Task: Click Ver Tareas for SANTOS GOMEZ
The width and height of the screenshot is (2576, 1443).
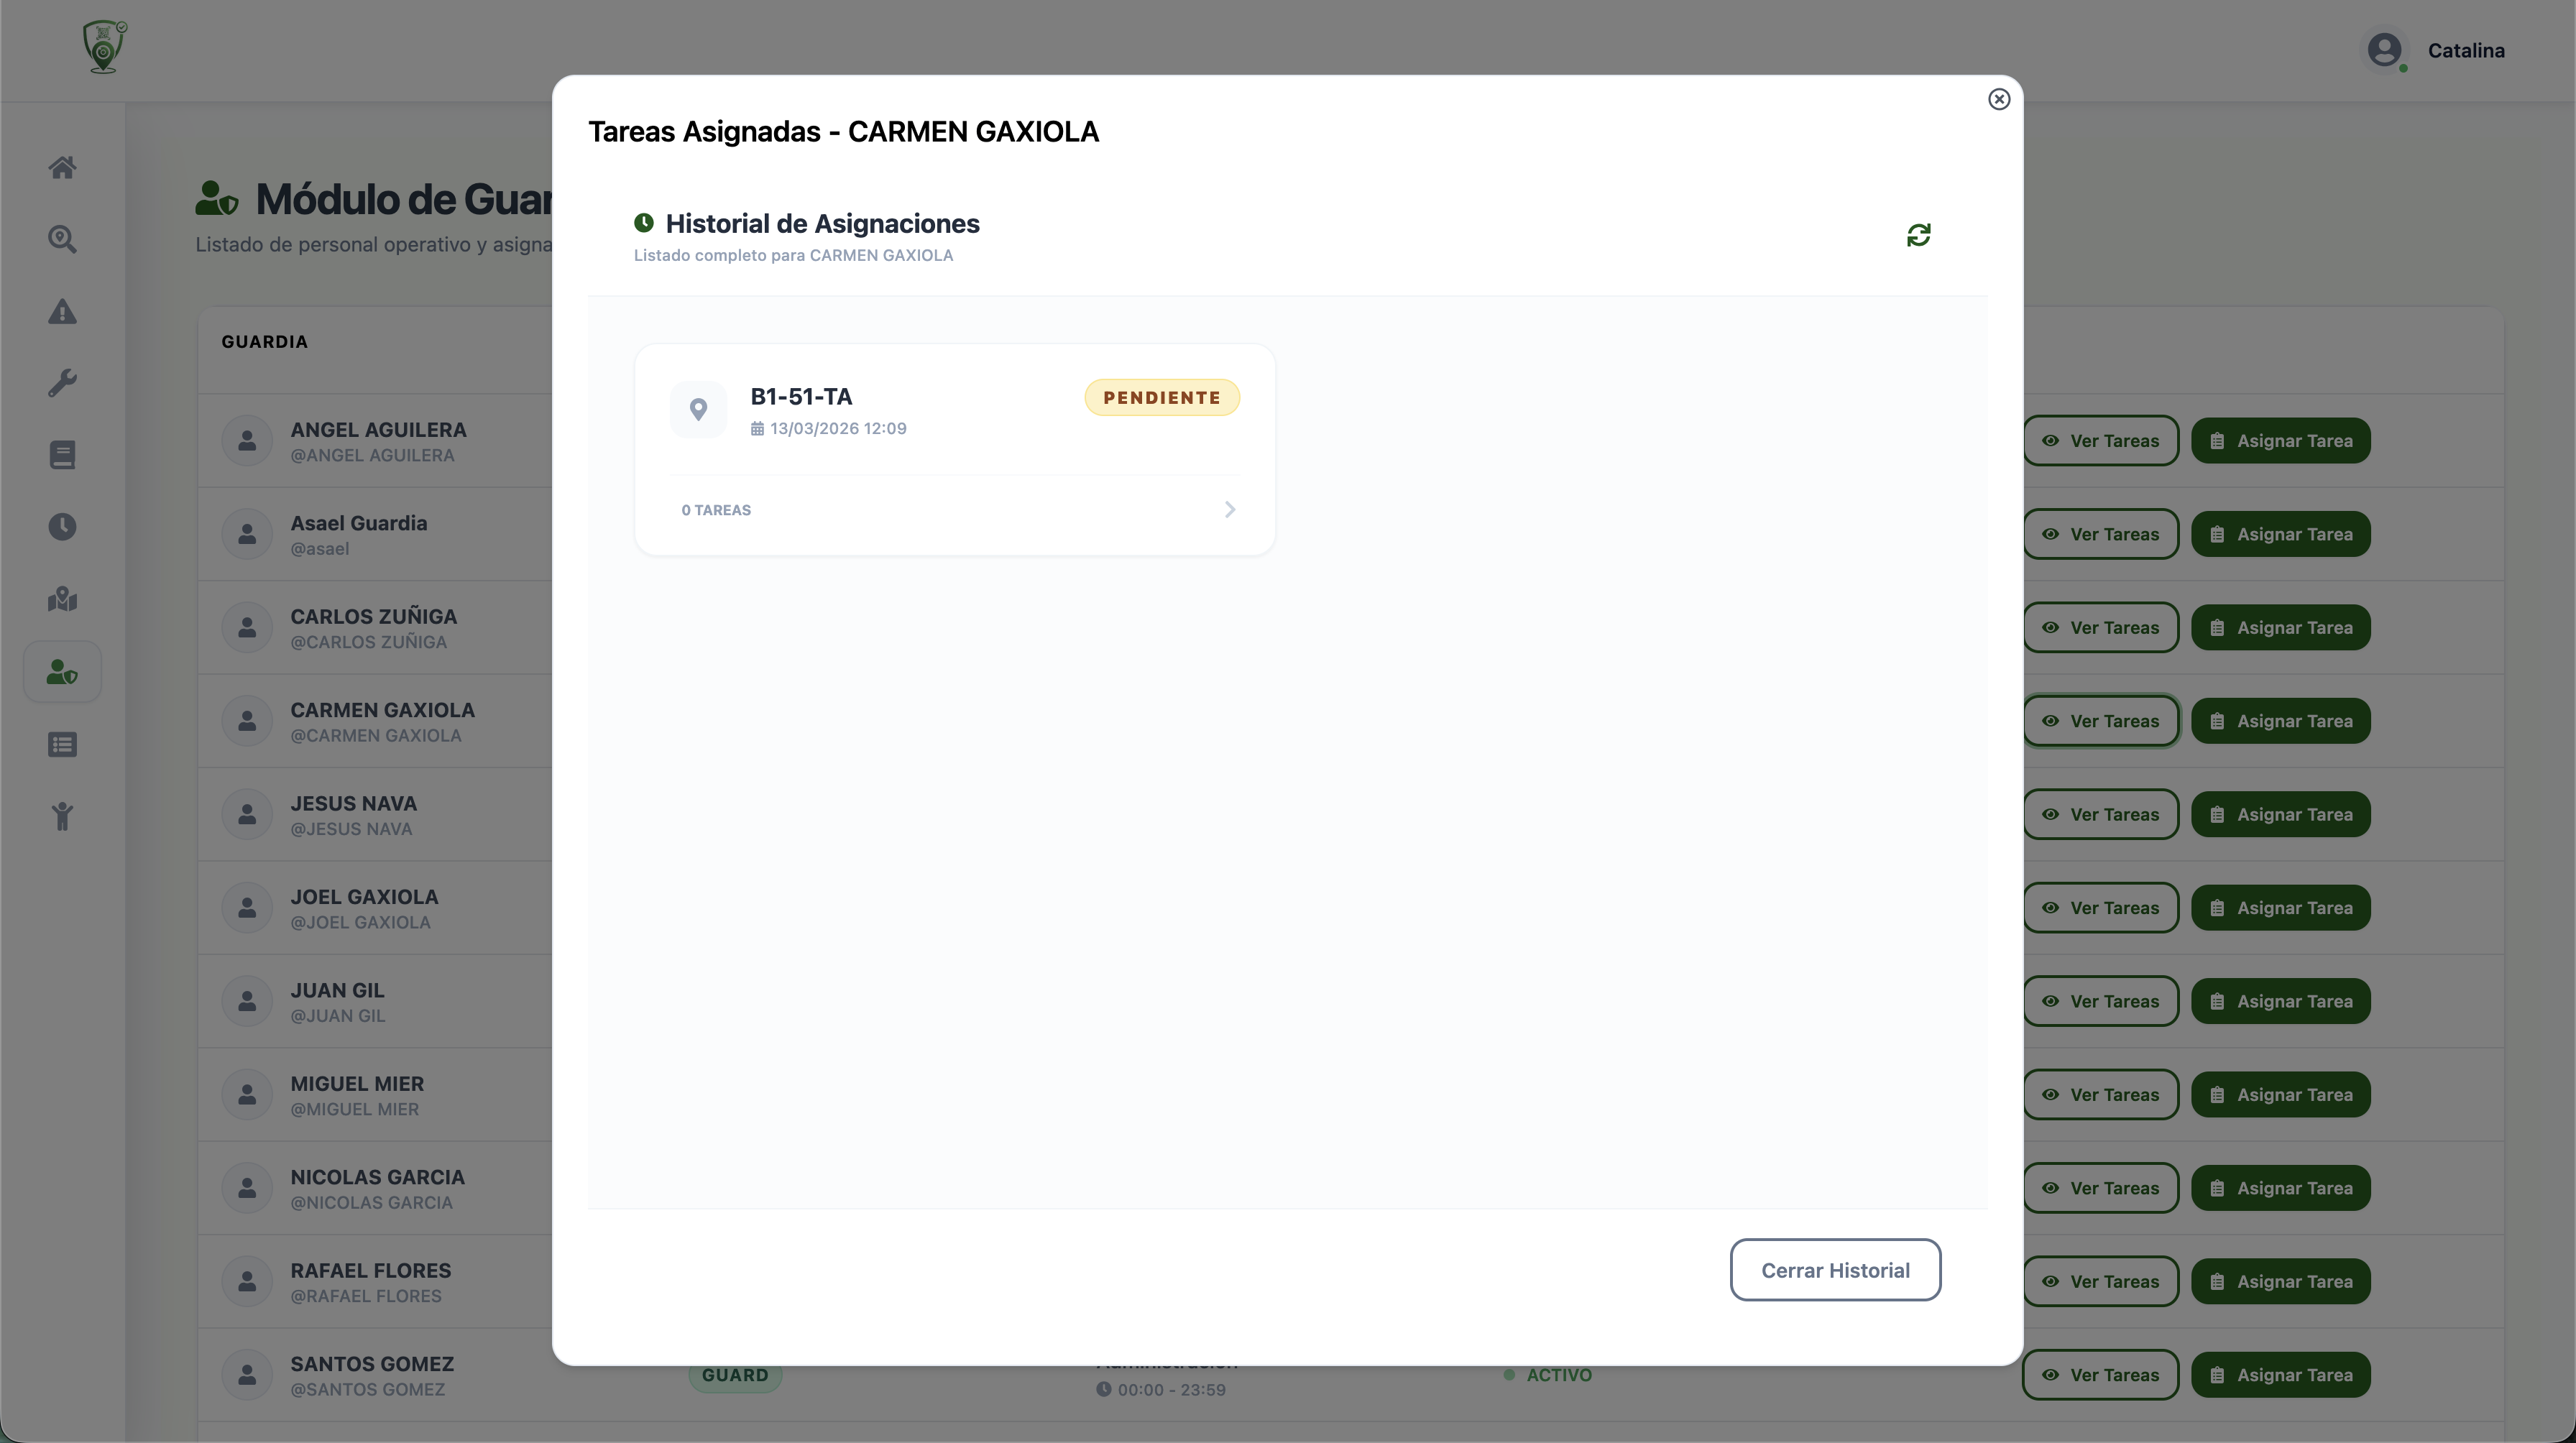Action: [2100, 1375]
